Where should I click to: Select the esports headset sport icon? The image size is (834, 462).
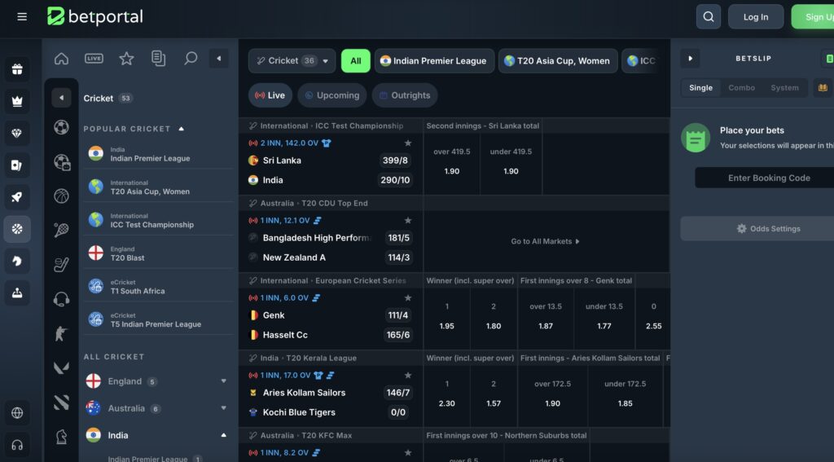click(61, 299)
